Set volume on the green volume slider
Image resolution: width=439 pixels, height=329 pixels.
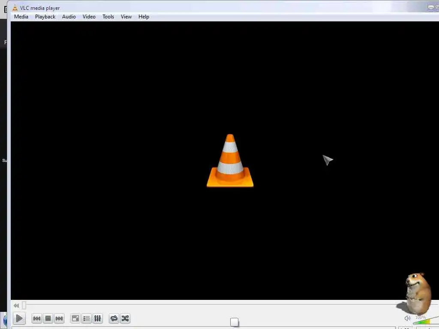coord(426,320)
